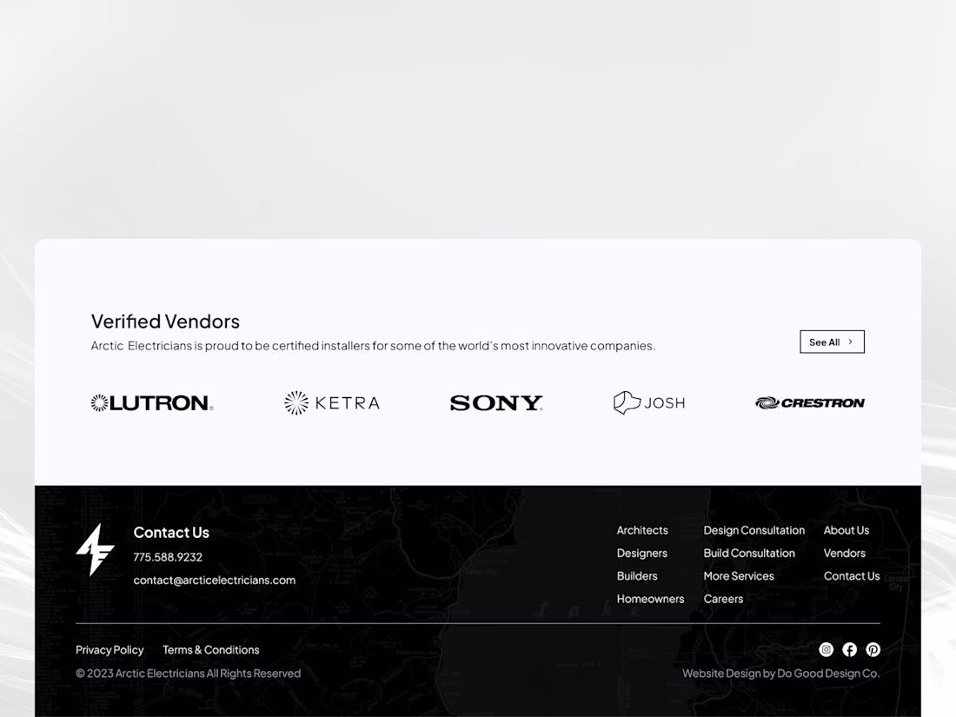Select the Crestron vendor logo
The image size is (956, 717).
pyautogui.click(x=810, y=403)
